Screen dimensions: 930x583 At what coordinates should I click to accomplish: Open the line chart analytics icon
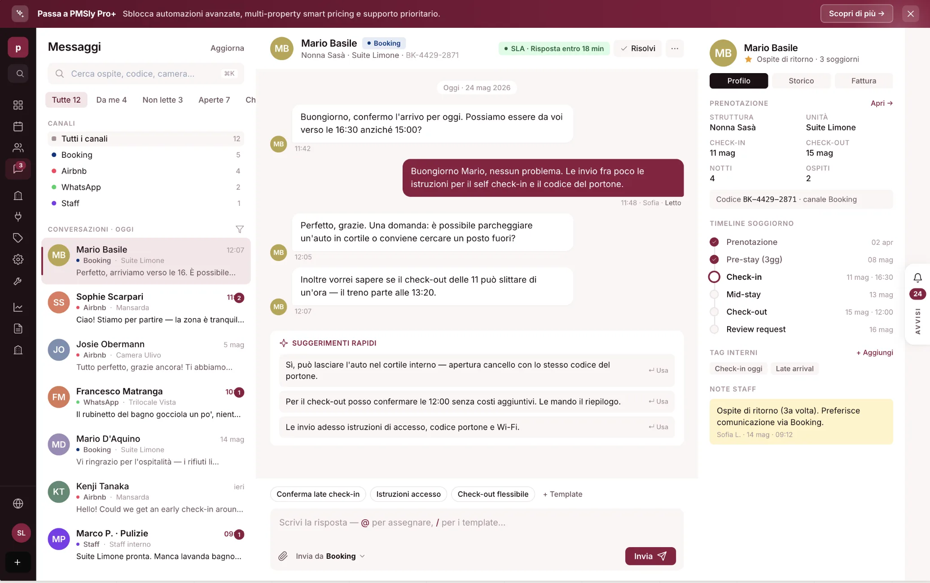click(x=18, y=307)
